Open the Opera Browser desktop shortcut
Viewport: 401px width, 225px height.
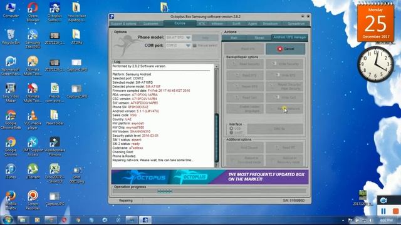33,12
